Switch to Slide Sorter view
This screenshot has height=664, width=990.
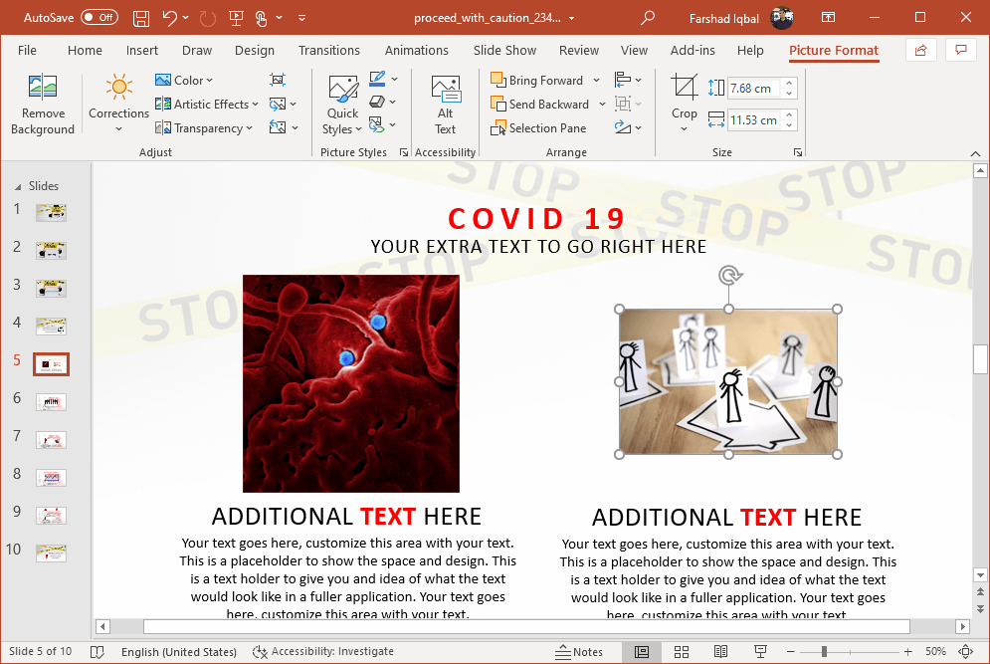[682, 652]
